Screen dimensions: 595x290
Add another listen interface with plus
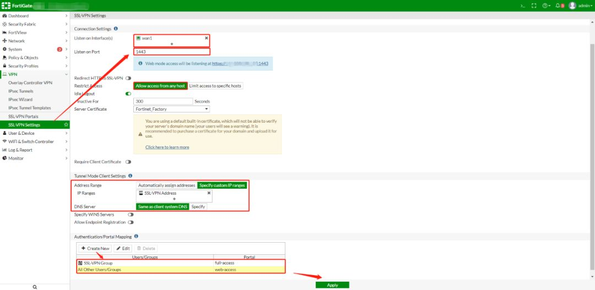pyautogui.click(x=171, y=44)
